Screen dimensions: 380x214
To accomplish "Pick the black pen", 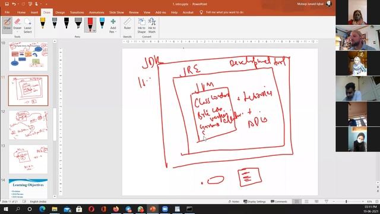I will pyautogui.click(x=66, y=23).
